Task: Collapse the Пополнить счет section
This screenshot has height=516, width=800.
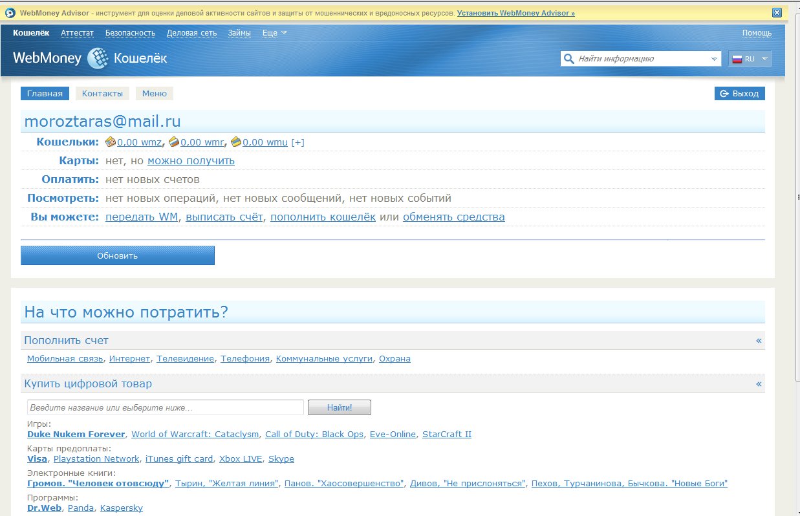Action: [x=759, y=340]
